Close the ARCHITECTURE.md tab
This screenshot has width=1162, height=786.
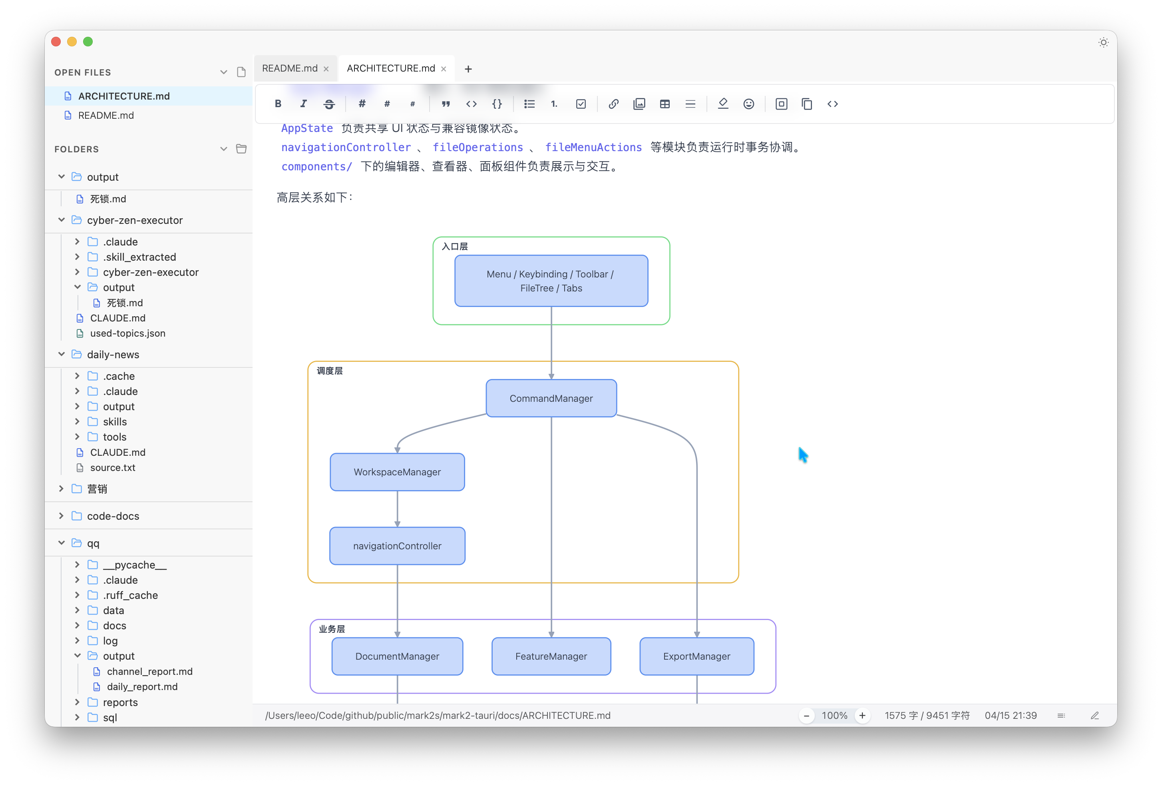[x=444, y=69]
